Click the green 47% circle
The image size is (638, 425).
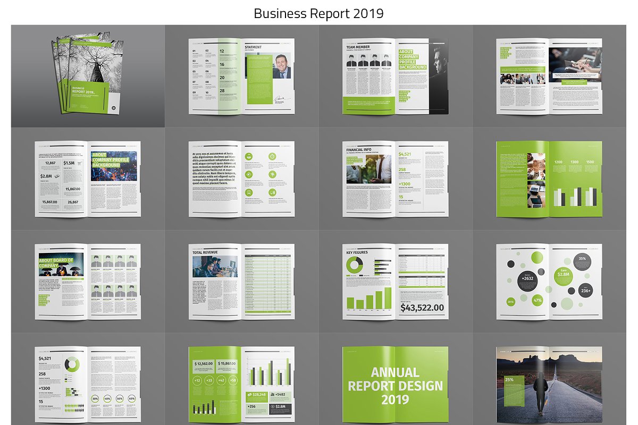[537, 300]
